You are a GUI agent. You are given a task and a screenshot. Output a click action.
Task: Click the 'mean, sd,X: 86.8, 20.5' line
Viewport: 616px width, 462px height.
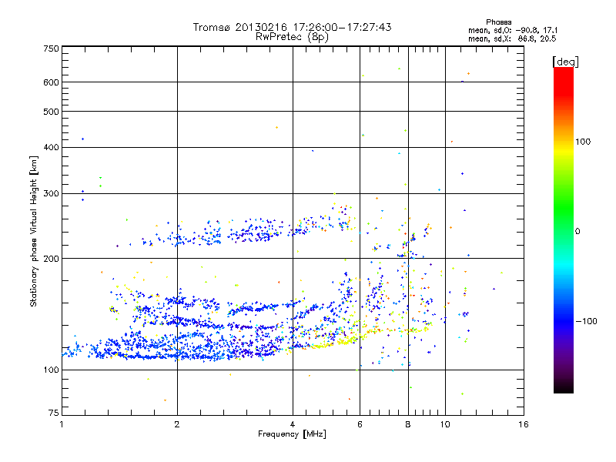(x=512, y=38)
